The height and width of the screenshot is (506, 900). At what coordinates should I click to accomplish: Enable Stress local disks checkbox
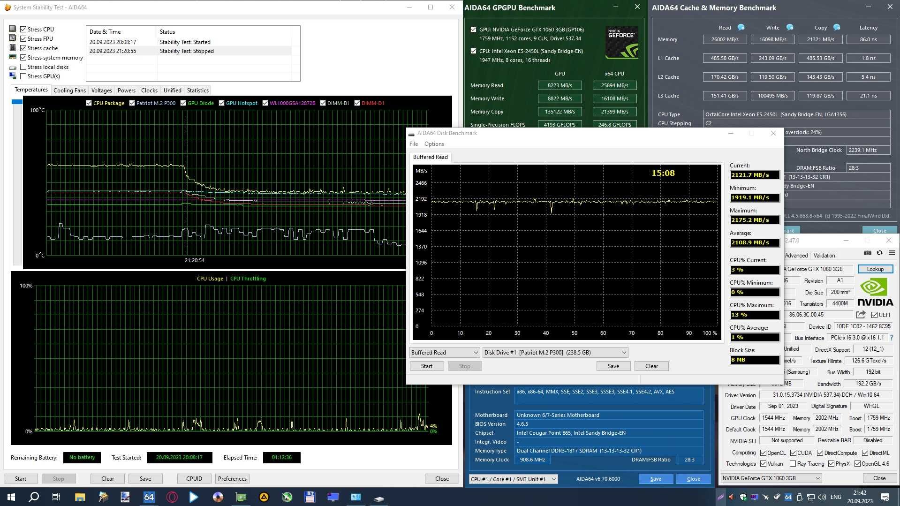point(23,67)
